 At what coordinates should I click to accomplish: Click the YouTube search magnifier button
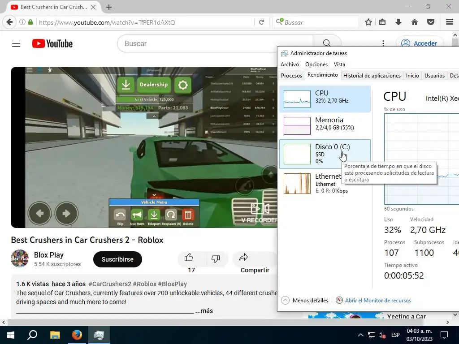pyautogui.click(x=327, y=43)
